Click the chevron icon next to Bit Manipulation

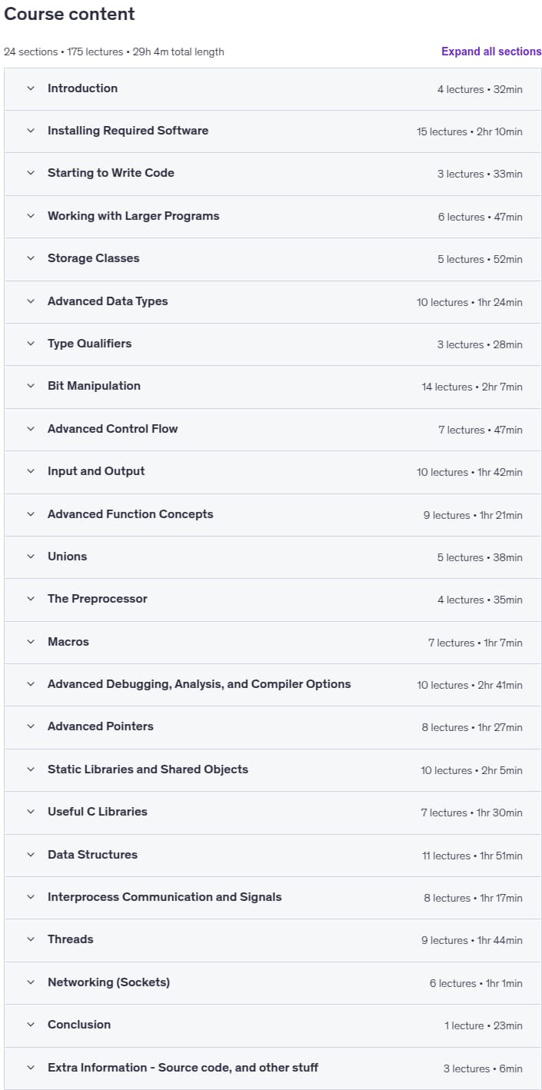point(31,386)
